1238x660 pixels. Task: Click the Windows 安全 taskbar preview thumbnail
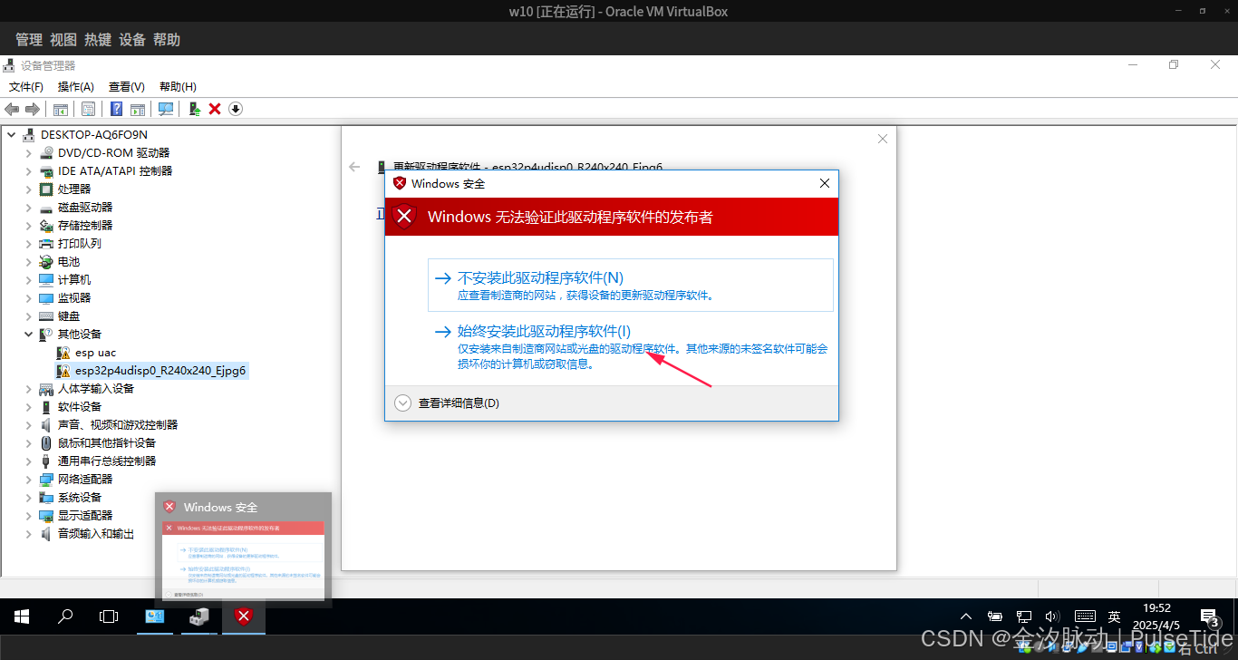[243, 548]
